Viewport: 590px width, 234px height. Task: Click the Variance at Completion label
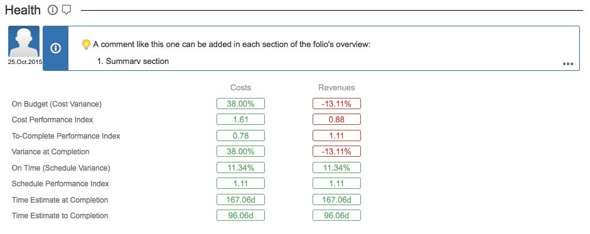click(50, 152)
